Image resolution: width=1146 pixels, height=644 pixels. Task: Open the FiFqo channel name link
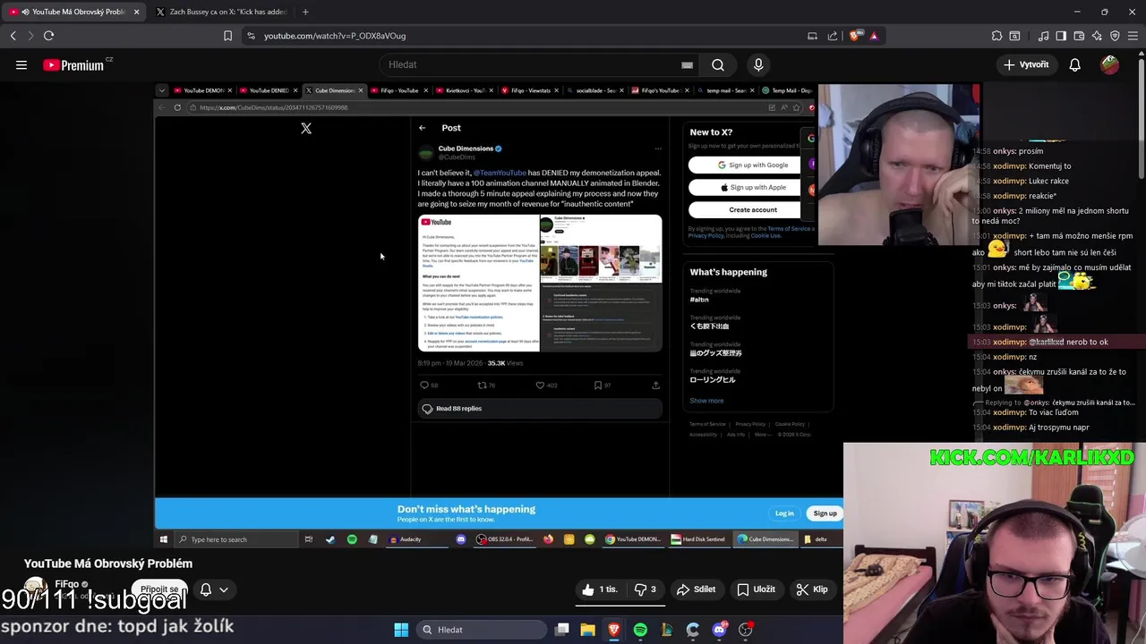coord(67,584)
